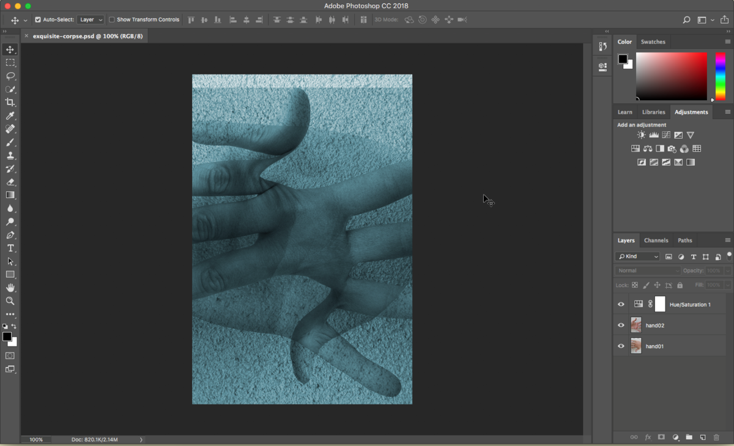
Task: Select the Eraser tool
Action: (x=10, y=182)
